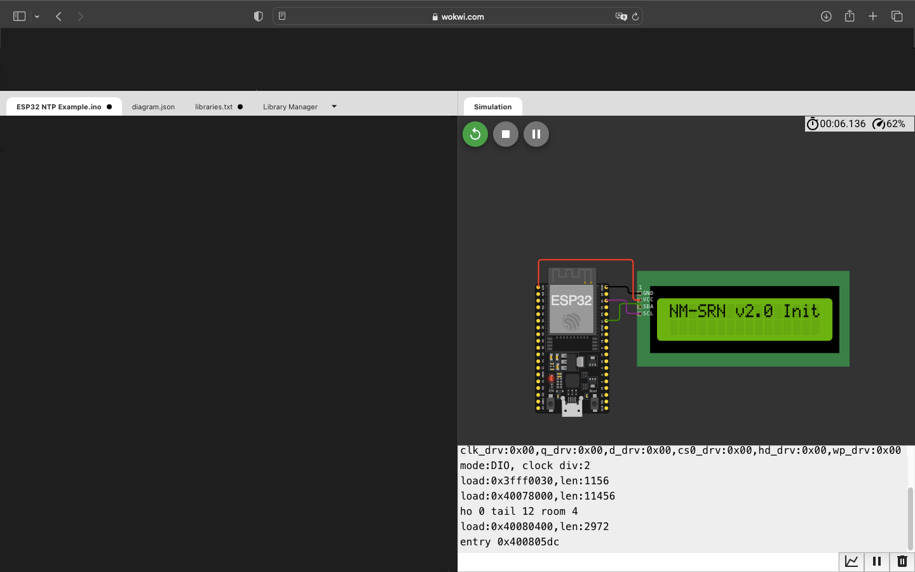Go back to previous page
This screenshot has width=915, height=572.
(x=58, y=17)
